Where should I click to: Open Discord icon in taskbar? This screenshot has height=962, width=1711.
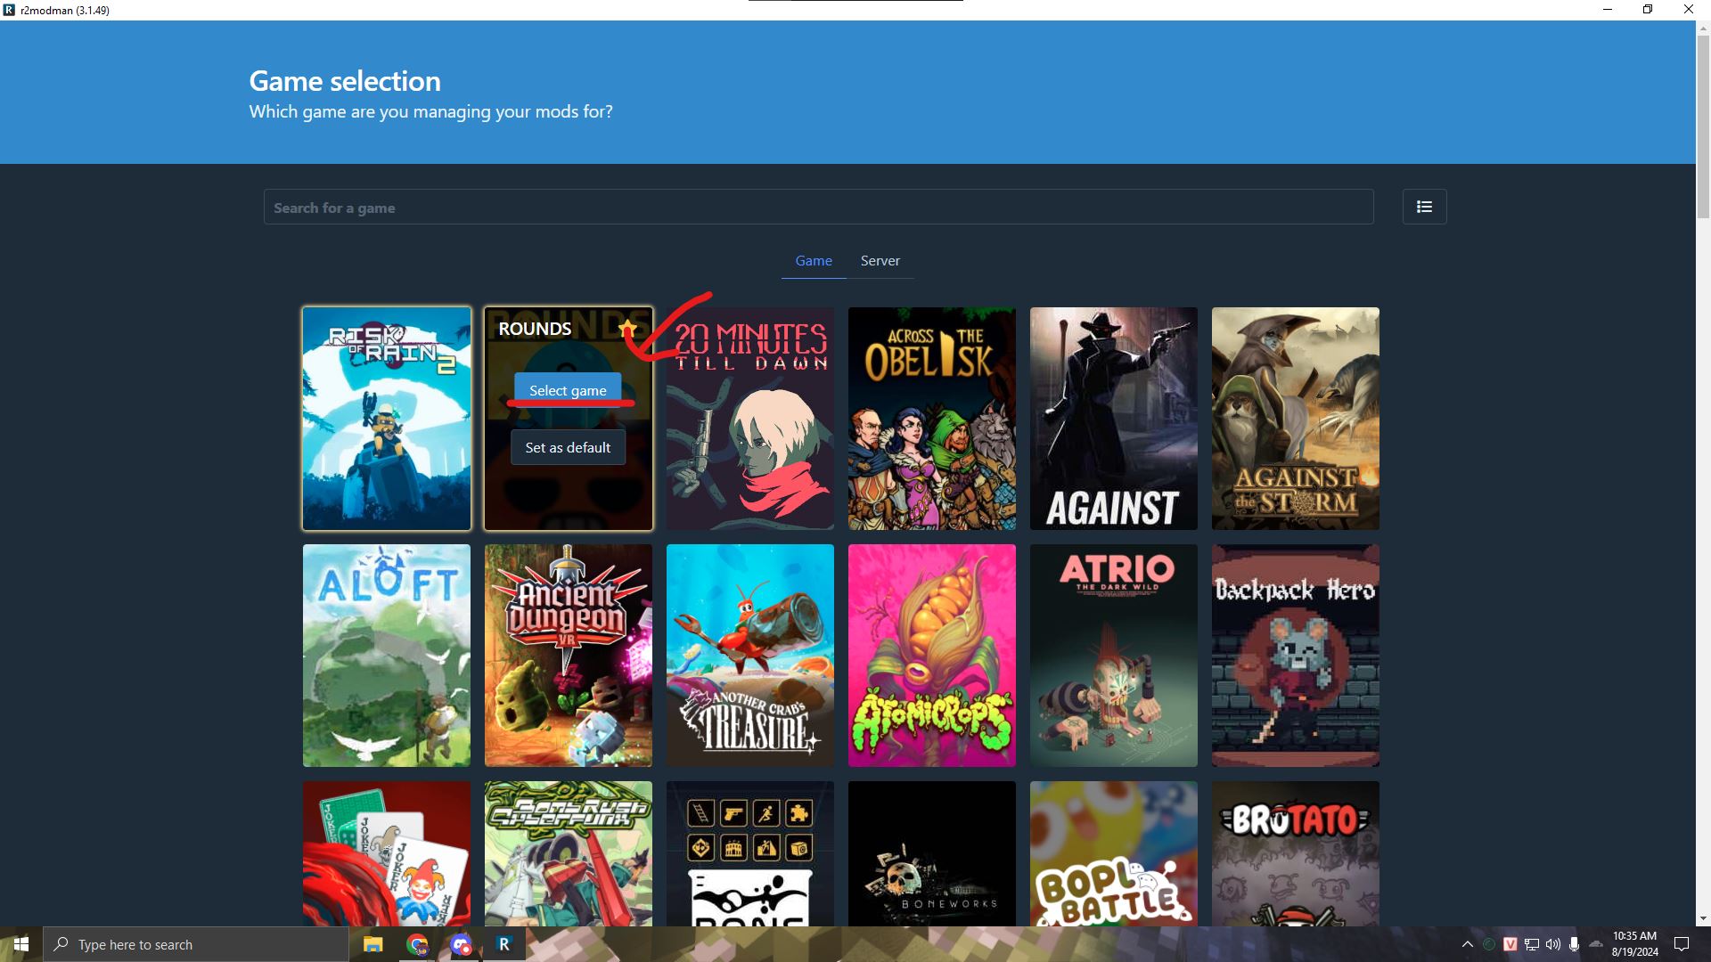click(461, 944)
